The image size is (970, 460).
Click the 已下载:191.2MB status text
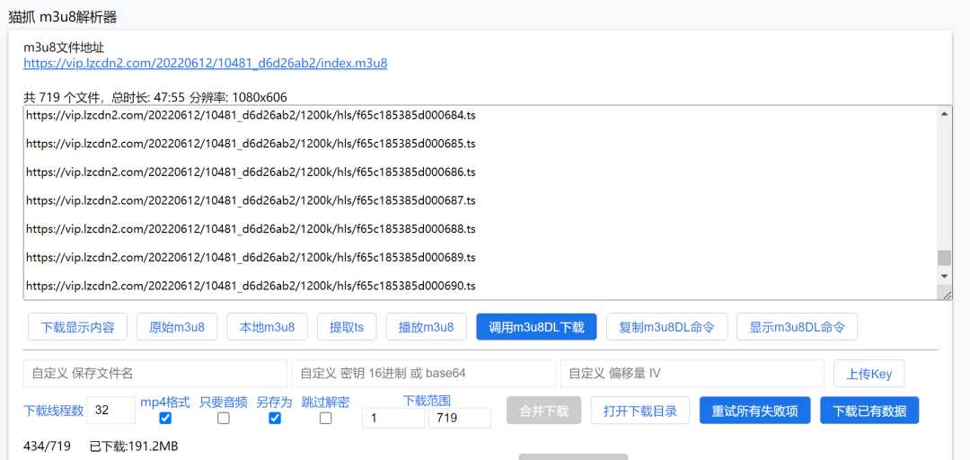pos(134,446)
